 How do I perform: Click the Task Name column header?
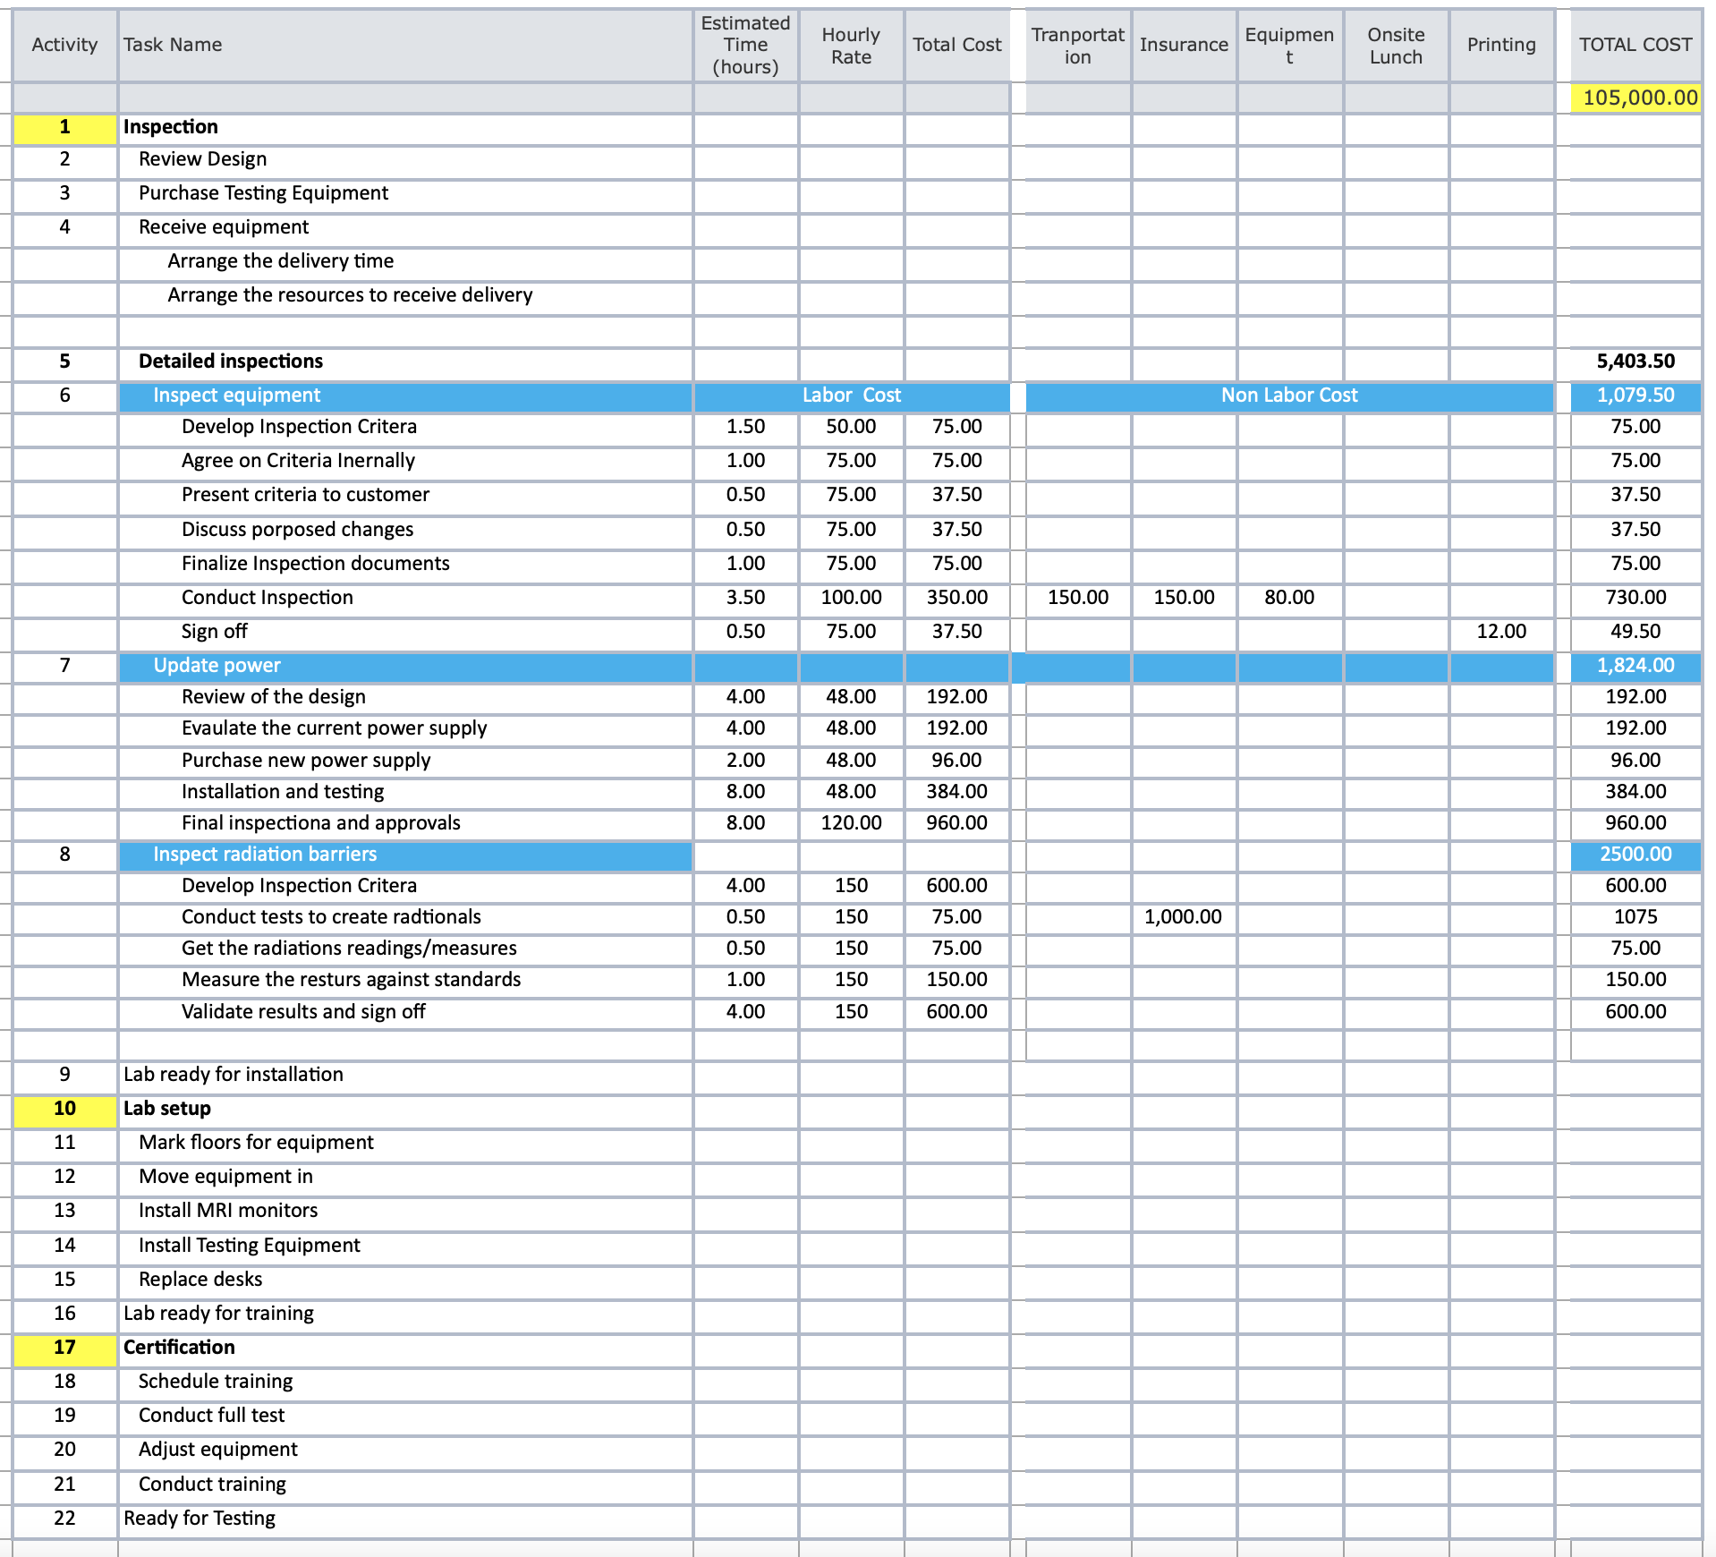(x=405, y=45)
